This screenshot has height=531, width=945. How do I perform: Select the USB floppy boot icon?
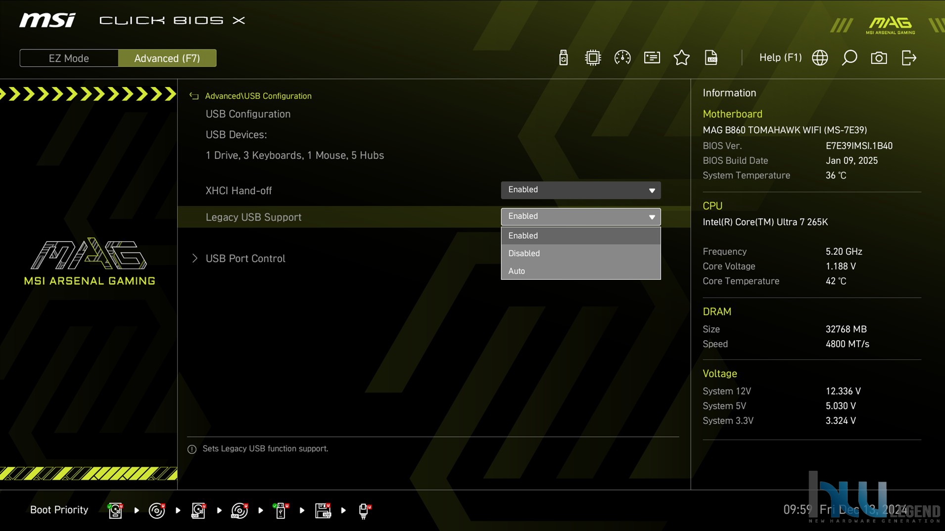click(x=323, y=510)
